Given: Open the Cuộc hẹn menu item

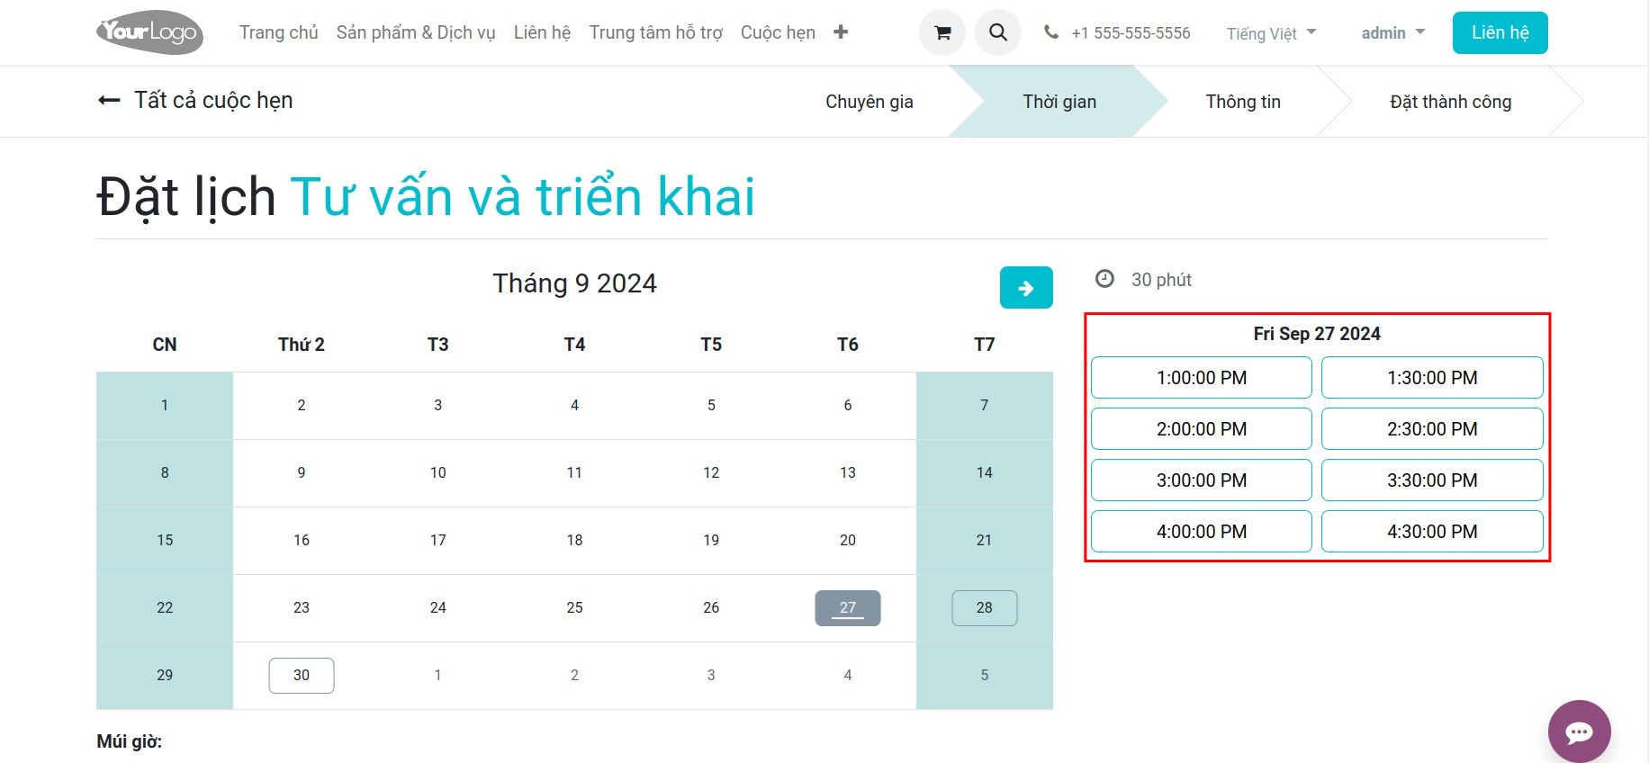Looking at the screenshot, I should [778, 32].
